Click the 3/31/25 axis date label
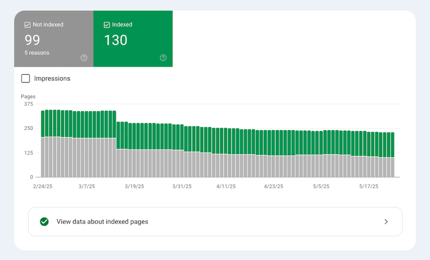This screenshot has height=260, width=430. [x=182, y=186]
